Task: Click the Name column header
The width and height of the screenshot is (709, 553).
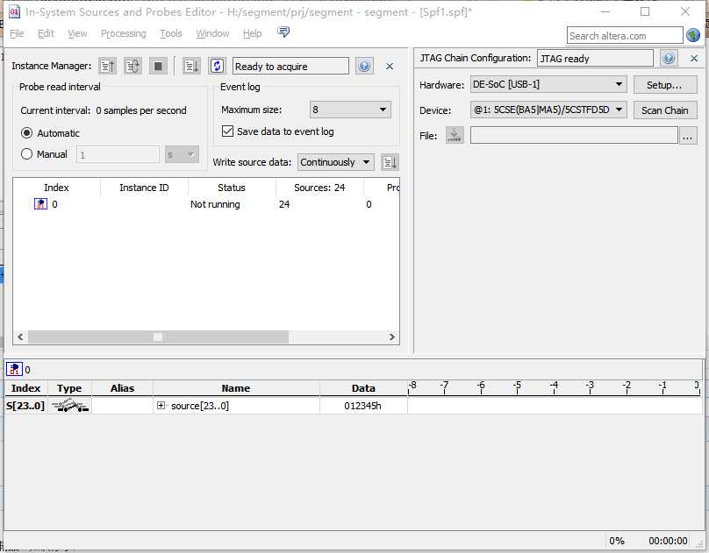Action: 235,387
